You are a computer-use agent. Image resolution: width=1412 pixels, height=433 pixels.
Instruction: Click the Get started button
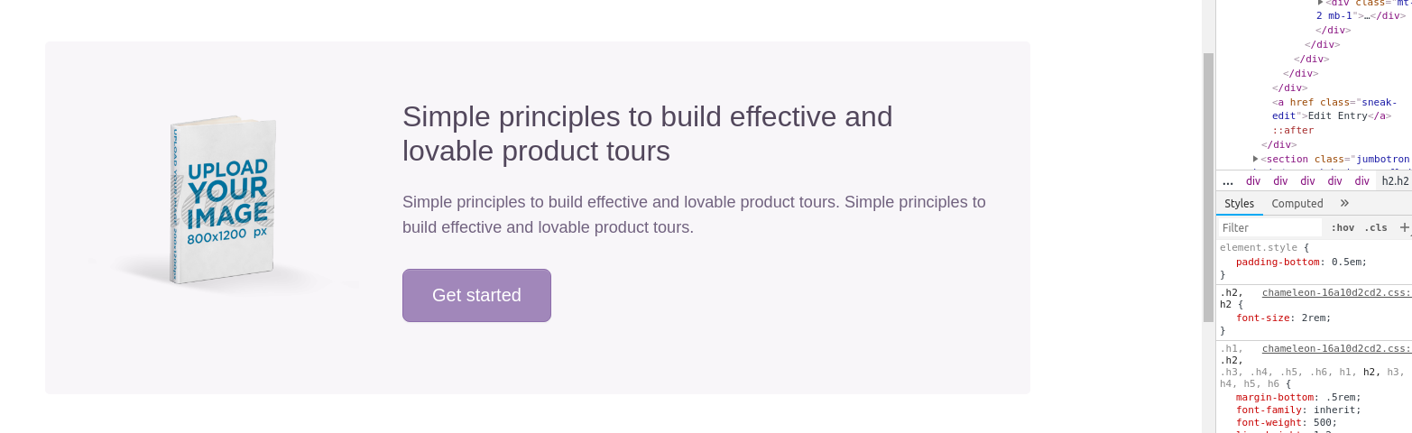tap(476, 295)
